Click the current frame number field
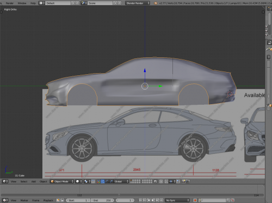The image size is (272, 203). point(125,200)
